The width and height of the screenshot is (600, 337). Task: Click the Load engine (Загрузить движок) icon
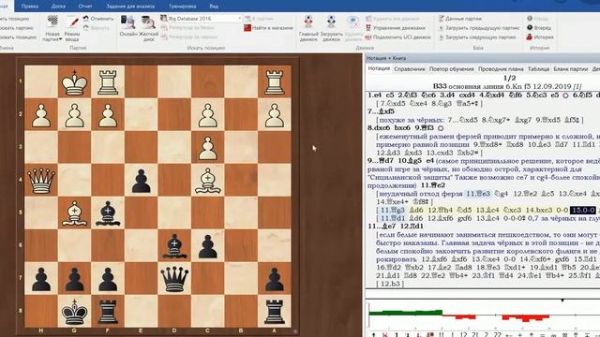pos(331,22)
